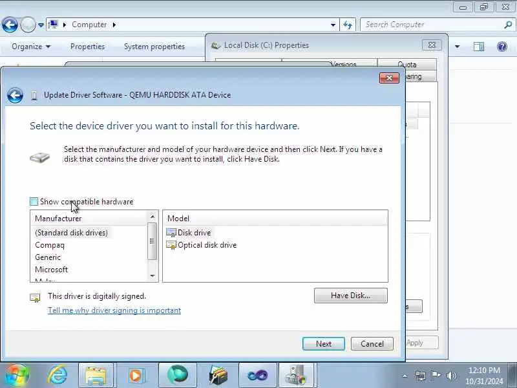Open Action Center flag icon

coord(436,376)
